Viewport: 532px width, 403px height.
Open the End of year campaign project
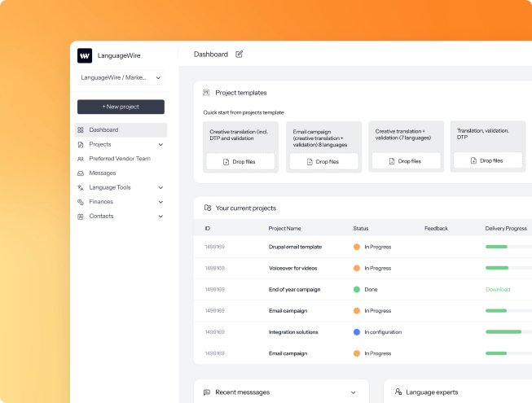294,290
